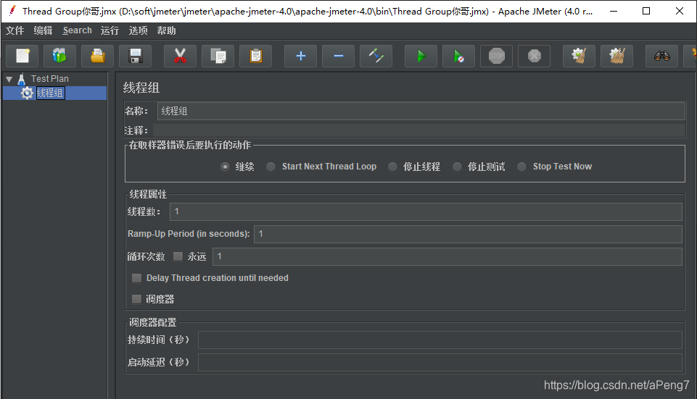Expand all nodes with the plus icon
The image size is (697, 399).
coord(300,56)
